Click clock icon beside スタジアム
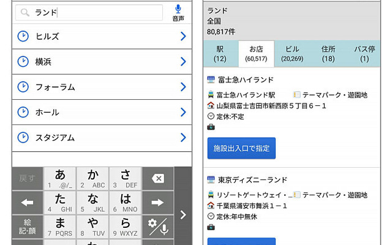Screen dimensions: 392x245 (23, 137)
